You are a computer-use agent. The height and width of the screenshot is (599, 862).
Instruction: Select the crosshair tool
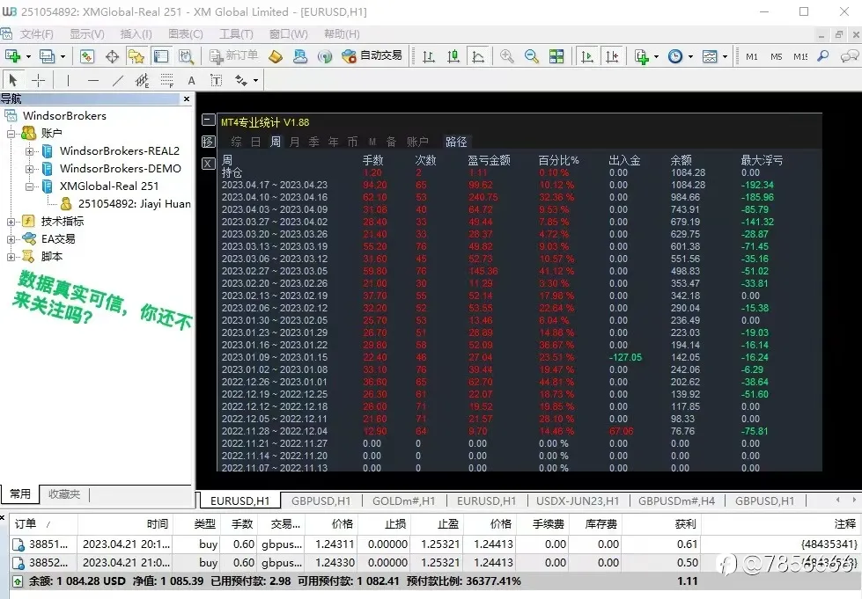(38, 81)
